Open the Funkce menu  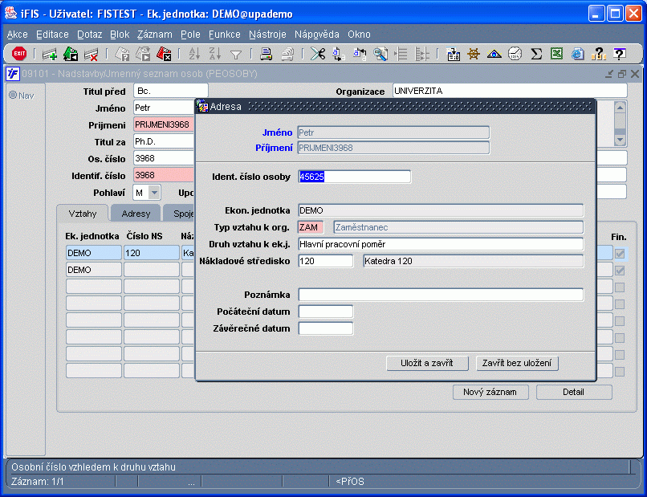[225, 35]
